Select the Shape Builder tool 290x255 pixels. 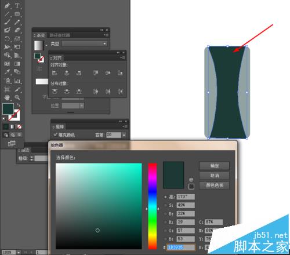[x=7, y=55]
